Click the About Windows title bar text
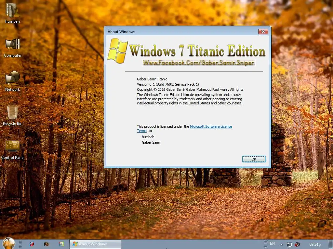This screenshot has height=249, width=333. 122,32
